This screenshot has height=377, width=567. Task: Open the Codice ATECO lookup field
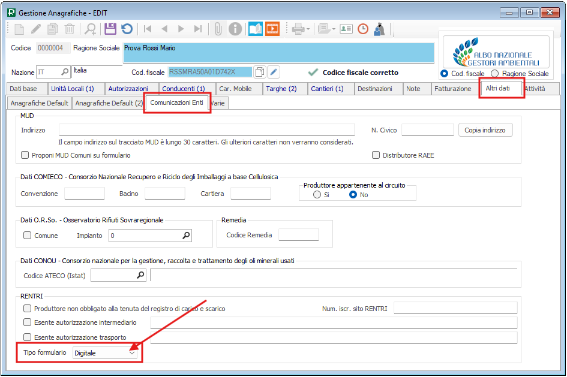(x=141, y=275)
